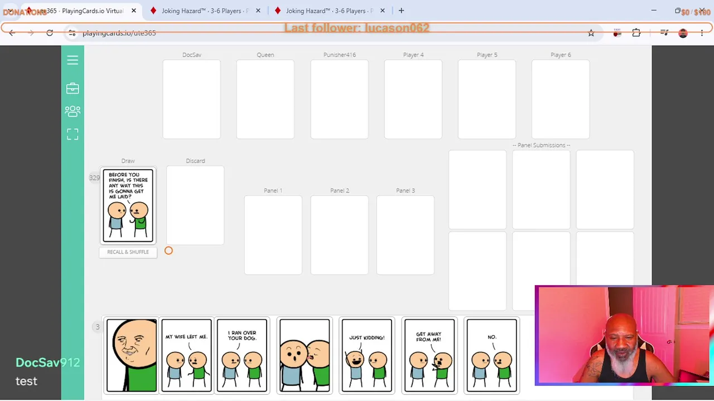Click the Player 5 card holder
The image size is (714, 401).
tap(487, 99)
